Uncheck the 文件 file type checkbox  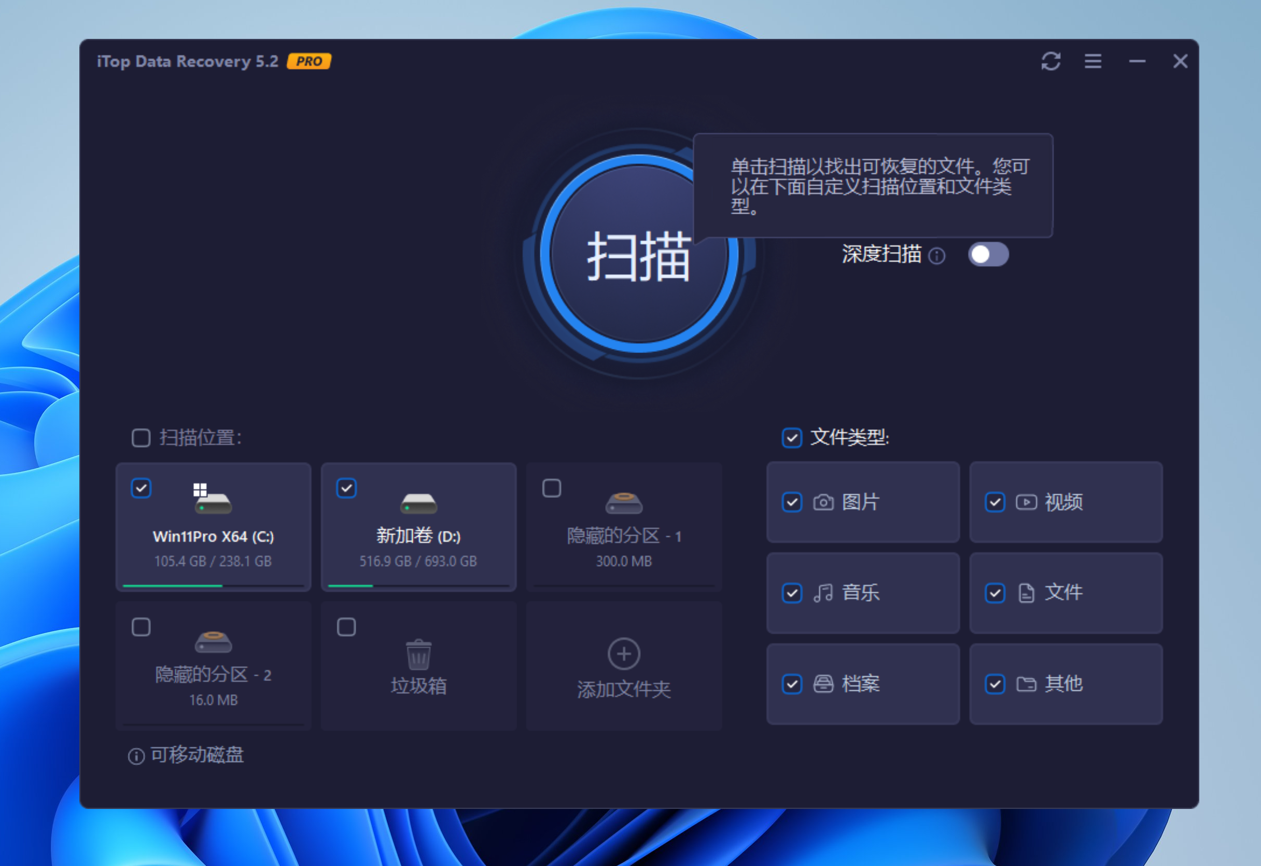coord(994,593)
